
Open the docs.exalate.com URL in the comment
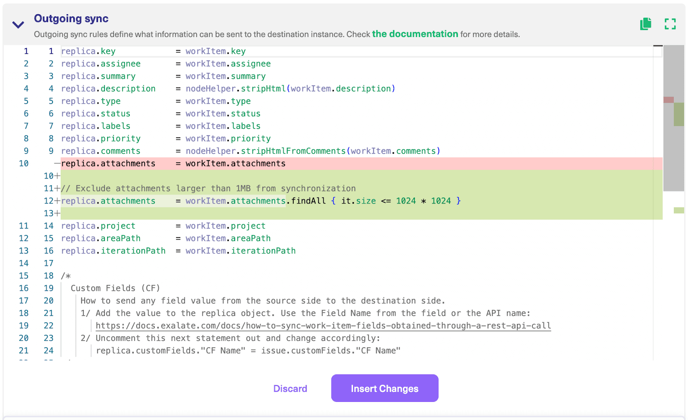click(x=323, y=326)
